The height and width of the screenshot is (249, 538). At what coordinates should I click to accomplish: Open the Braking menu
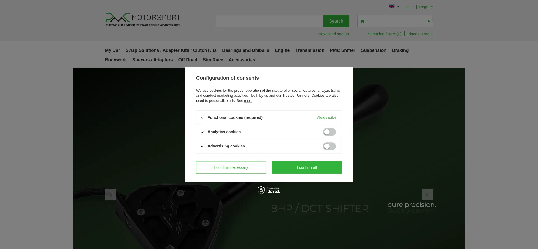point(400,50)
